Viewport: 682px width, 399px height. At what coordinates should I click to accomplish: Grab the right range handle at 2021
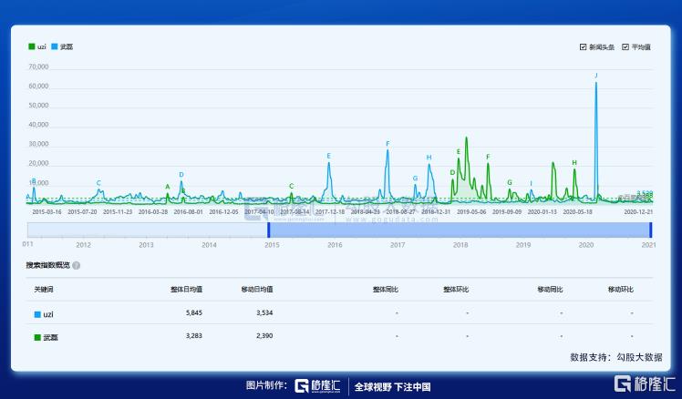point(651,230)
